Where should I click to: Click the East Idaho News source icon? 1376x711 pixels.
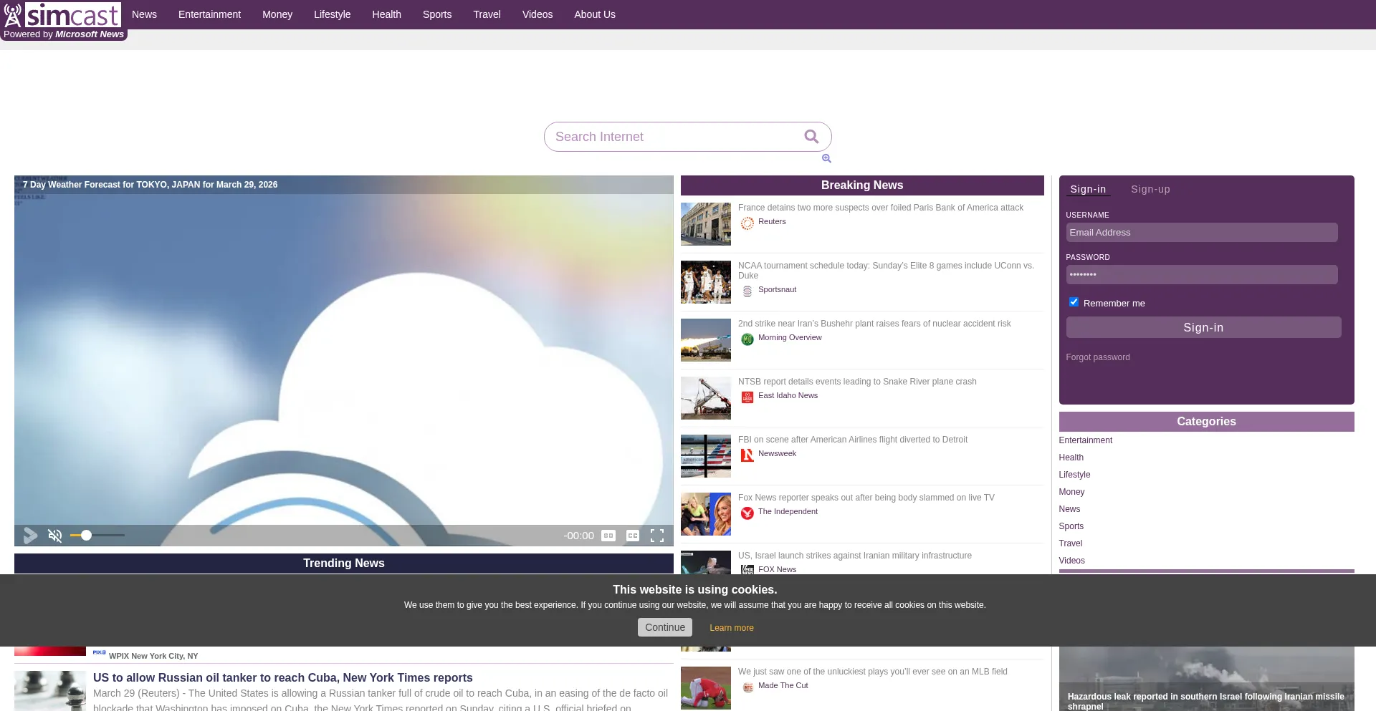tap(747, 397)
